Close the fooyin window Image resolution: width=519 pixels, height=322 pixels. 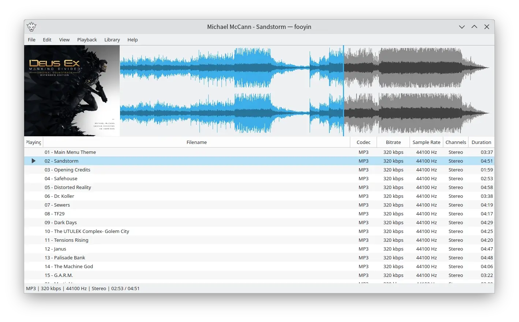click(x=486, y=27)
